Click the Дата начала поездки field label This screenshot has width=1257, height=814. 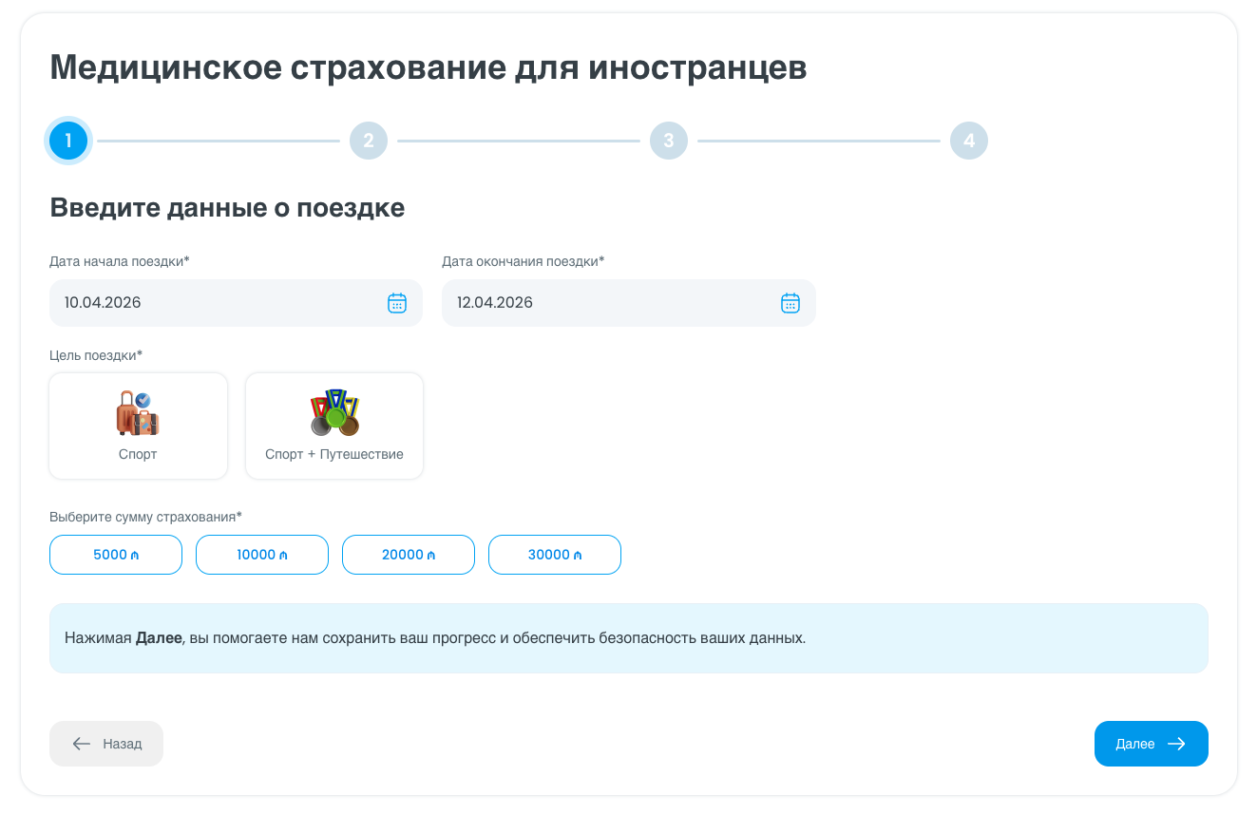coord(120,261)
